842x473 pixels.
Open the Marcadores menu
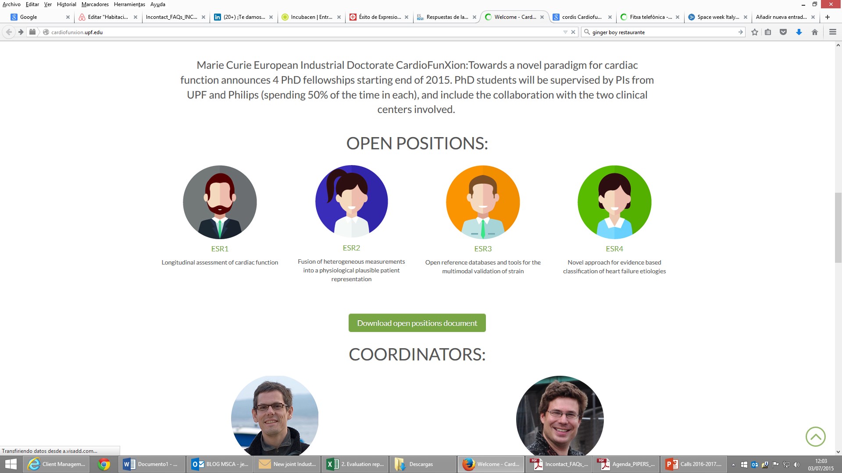(95, 4)
